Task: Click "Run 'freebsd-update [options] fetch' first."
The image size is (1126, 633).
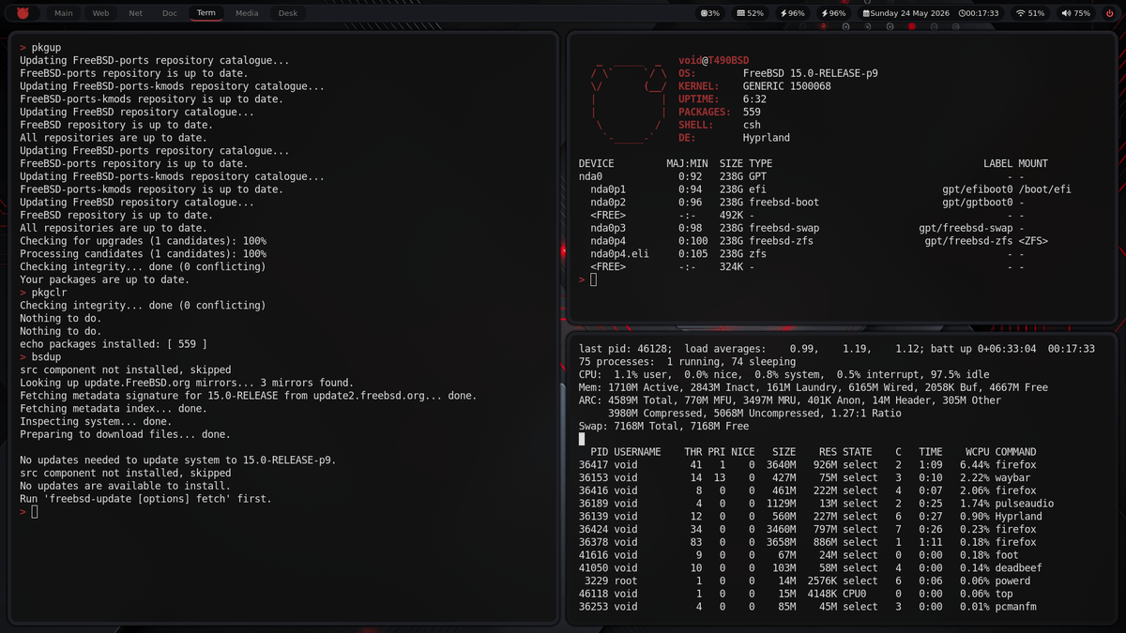Action: [x=145, y=499]
